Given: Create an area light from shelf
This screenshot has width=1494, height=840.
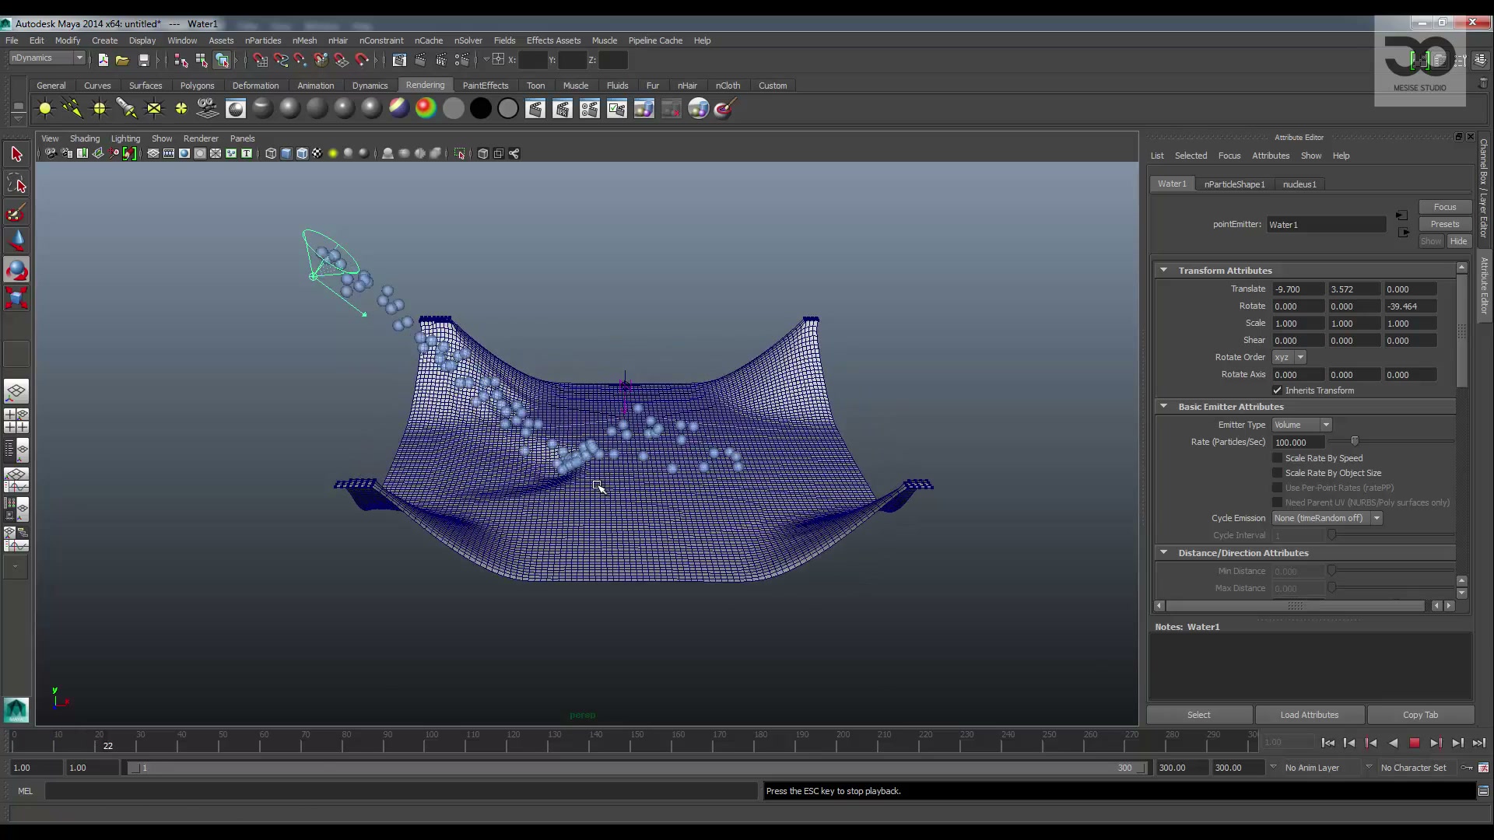Looking at the screenshot, I should click(154, 109).
